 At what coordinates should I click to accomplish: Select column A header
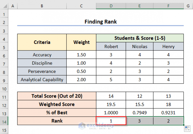tap(13, 6)
